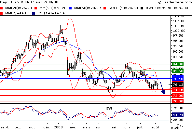Click the 'févr.' month label
The image size is (192, 130).
(72, 127)
